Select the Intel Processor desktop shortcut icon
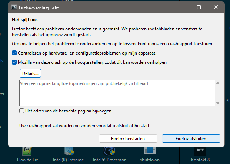 [109, 151]
